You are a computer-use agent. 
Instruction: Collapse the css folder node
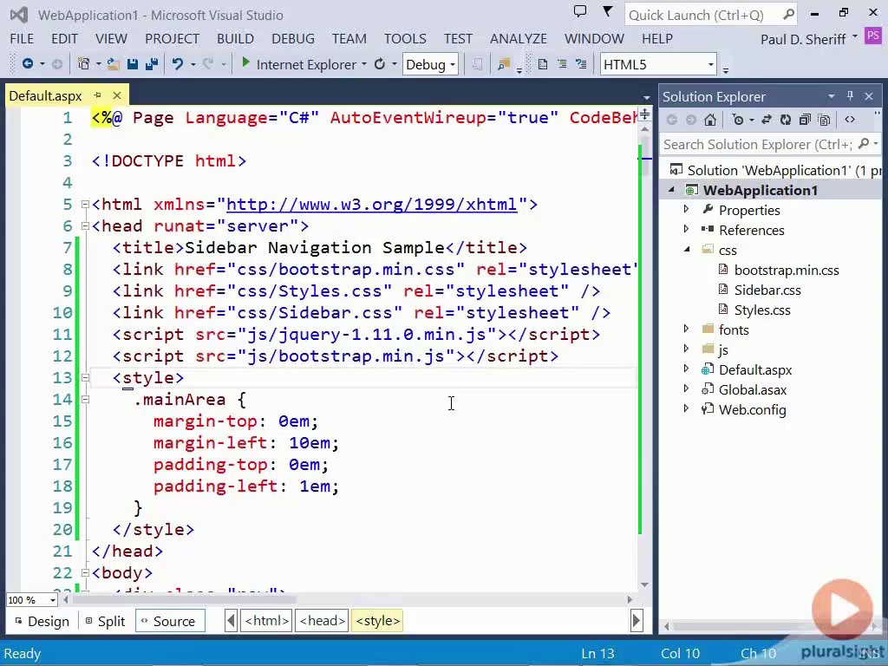tap(687, 249)
